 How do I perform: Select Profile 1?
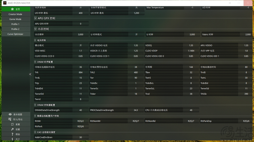(16, 24)
